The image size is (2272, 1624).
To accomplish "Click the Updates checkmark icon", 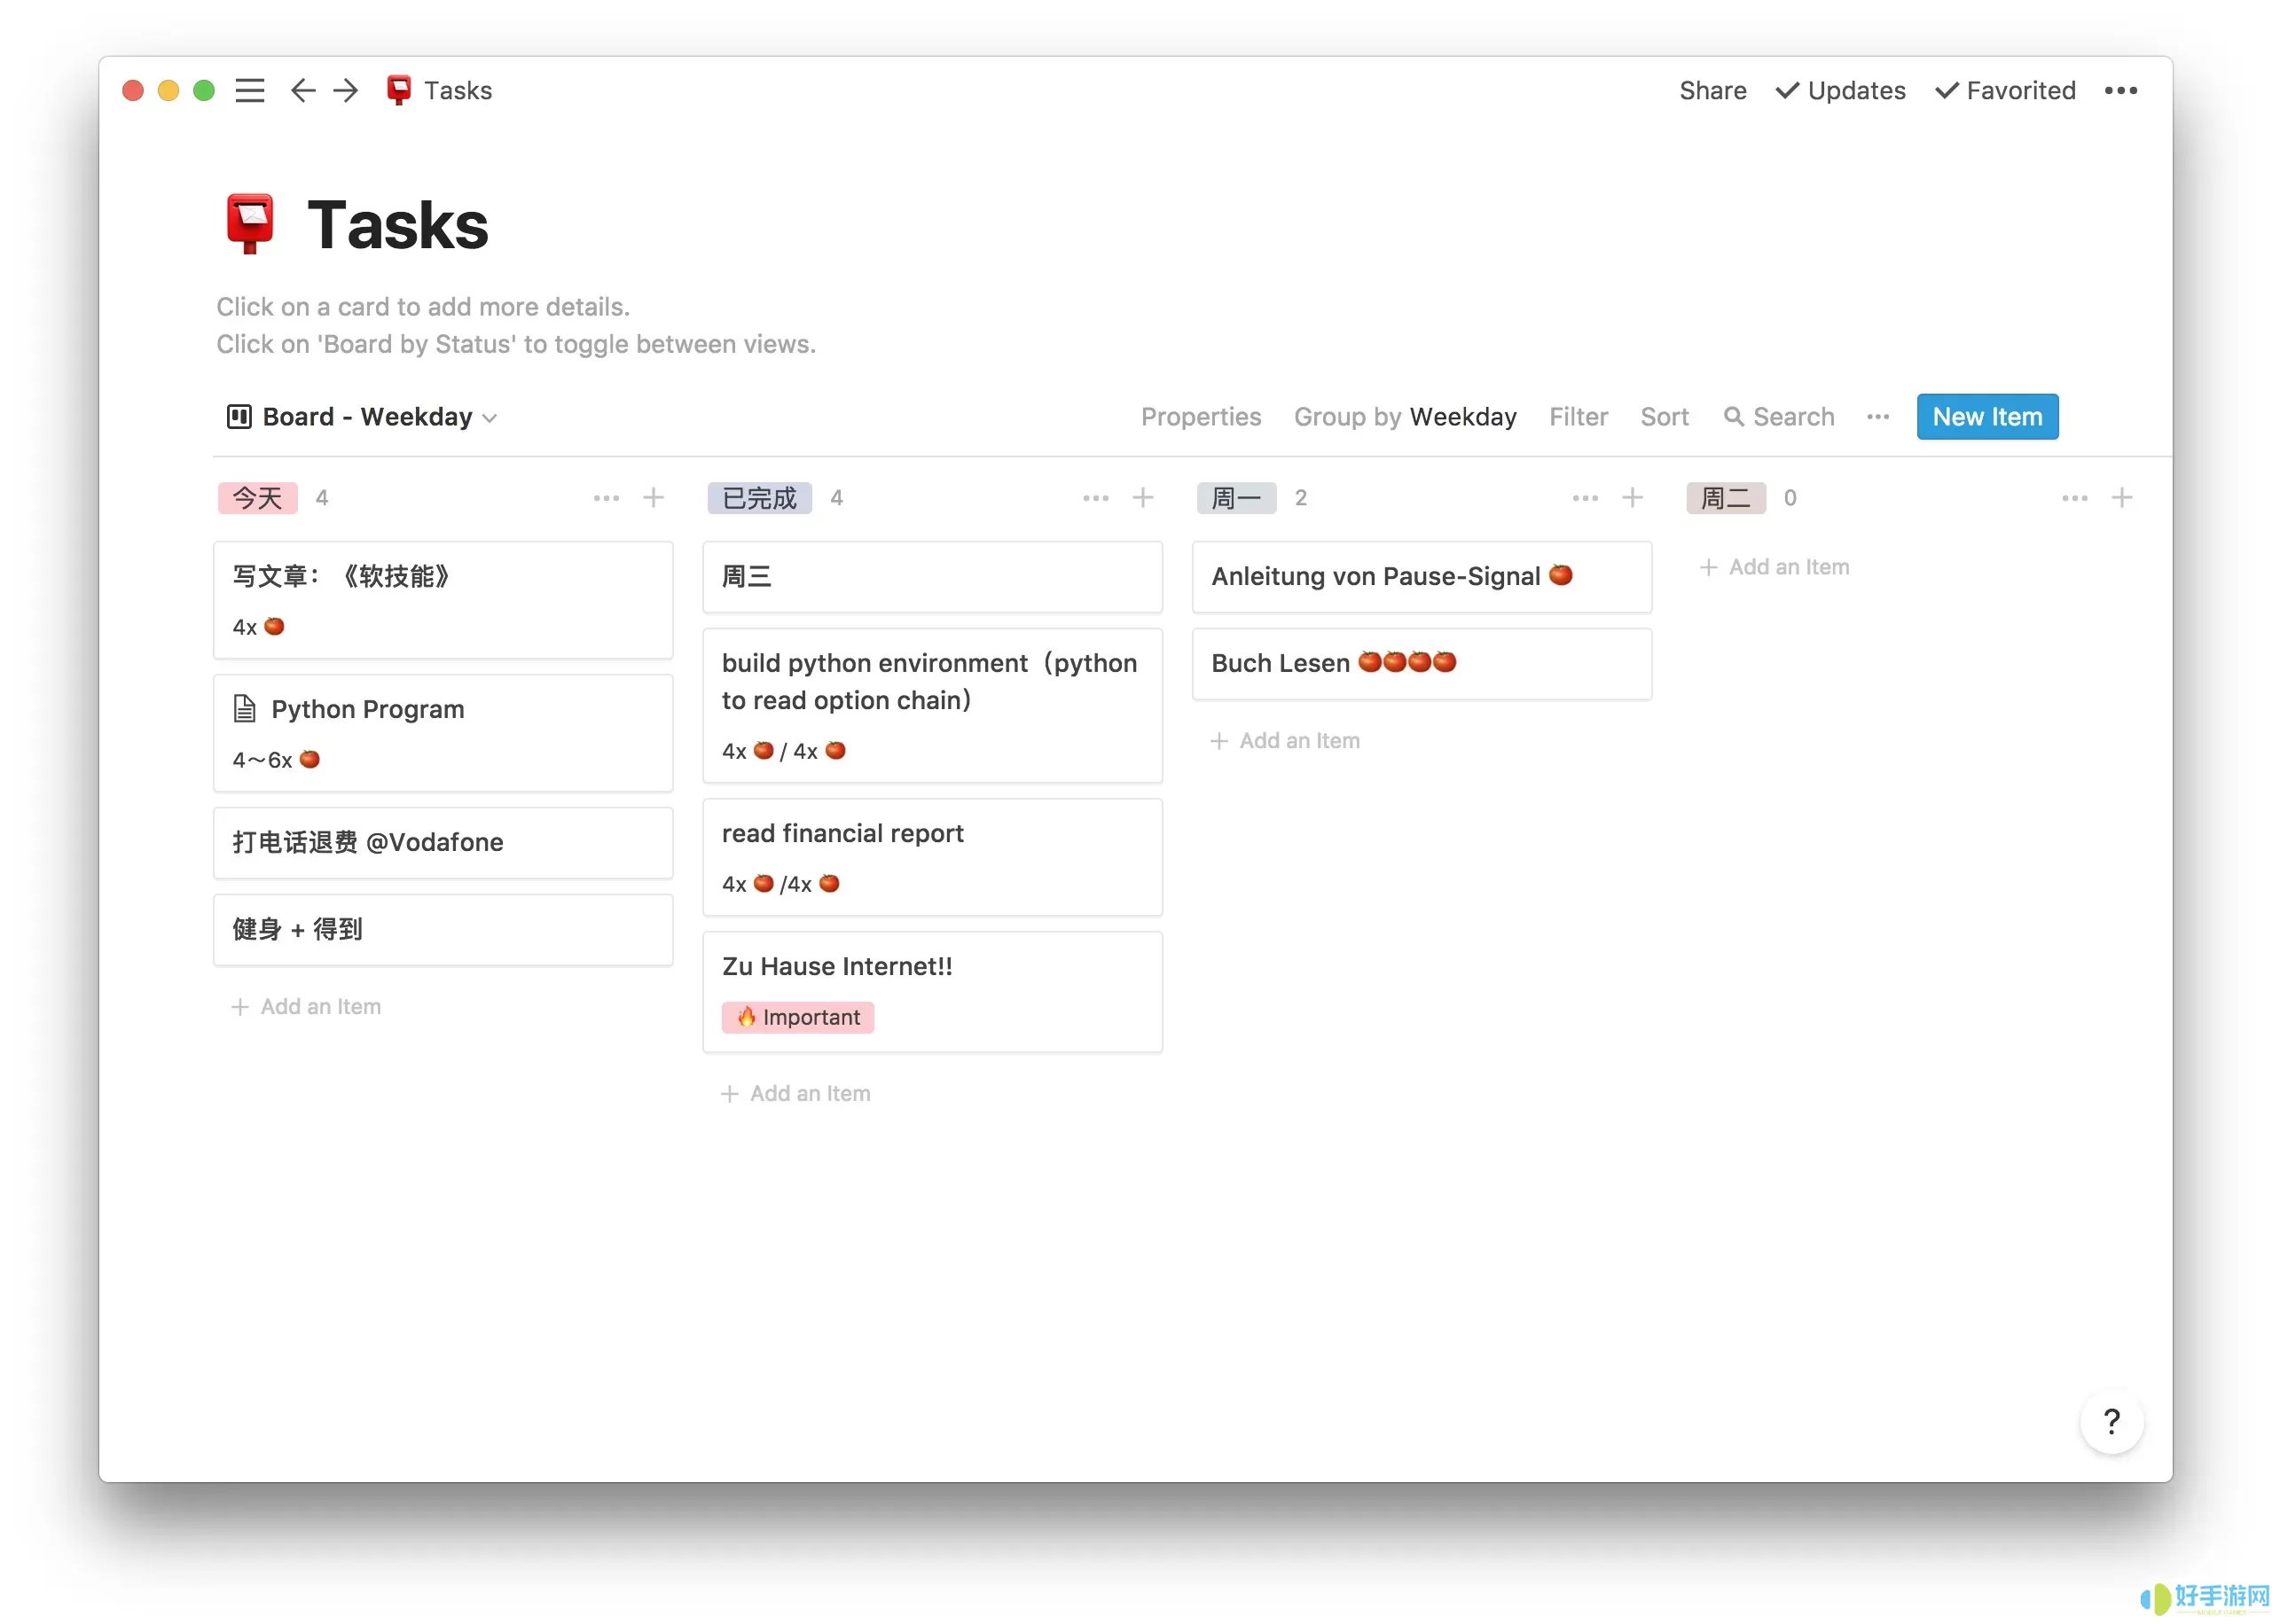I will point(1783,90).
